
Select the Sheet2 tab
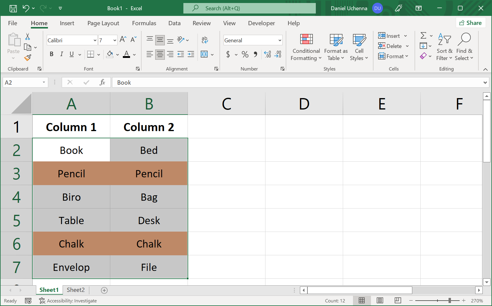click(x=76, y=290)
